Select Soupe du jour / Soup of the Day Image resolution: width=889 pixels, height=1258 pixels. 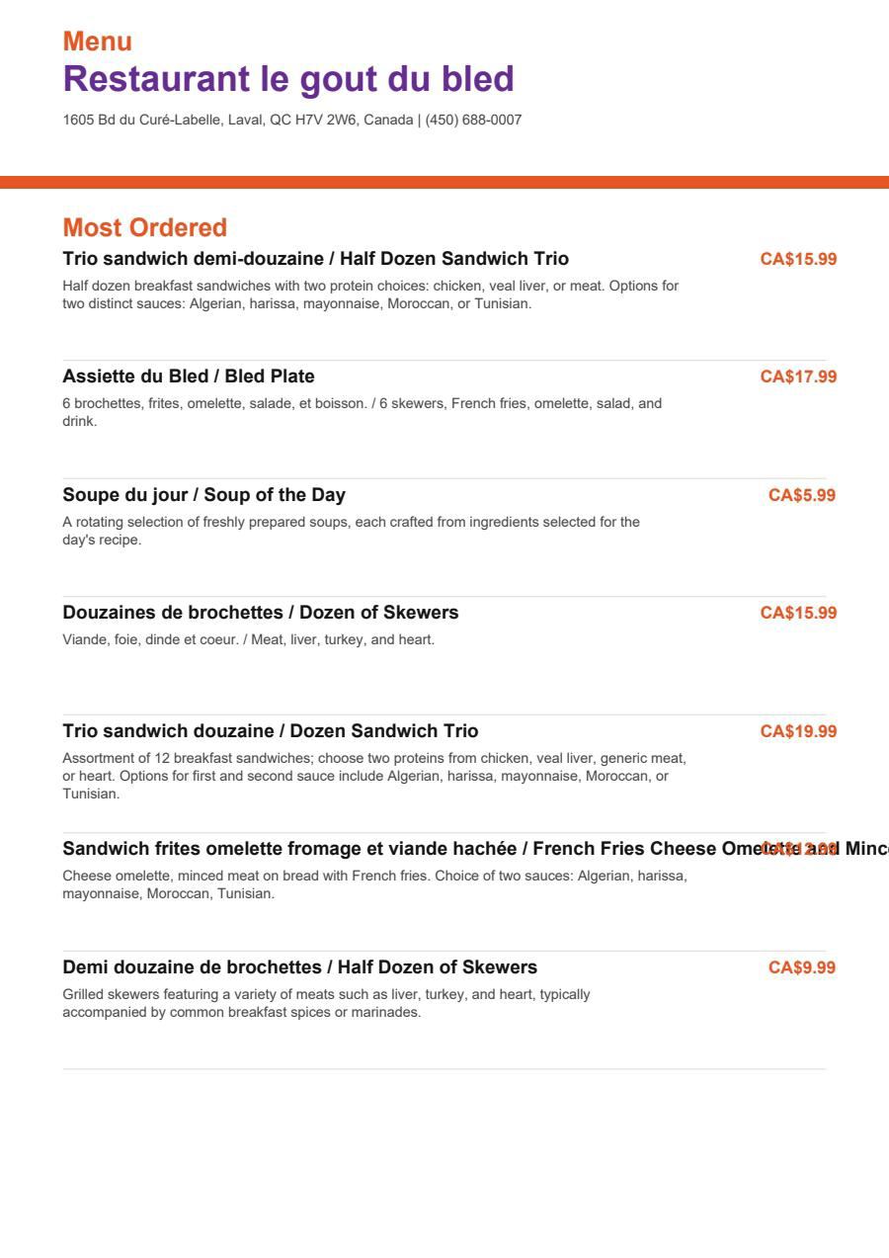204,495
